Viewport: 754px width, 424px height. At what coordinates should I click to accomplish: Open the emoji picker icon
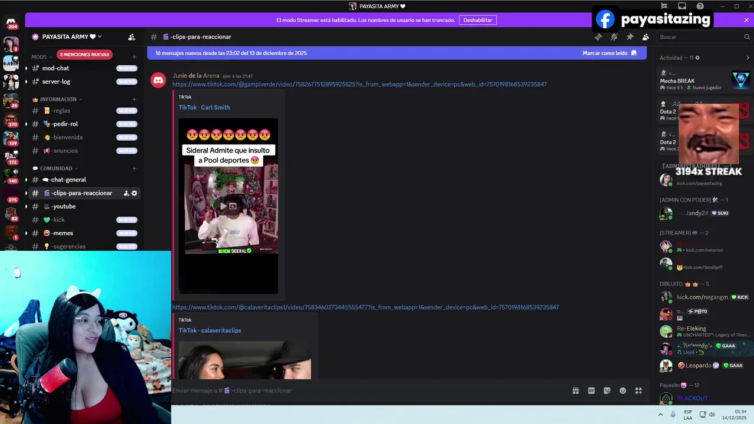pyautogui.click(x=623, y=390)
